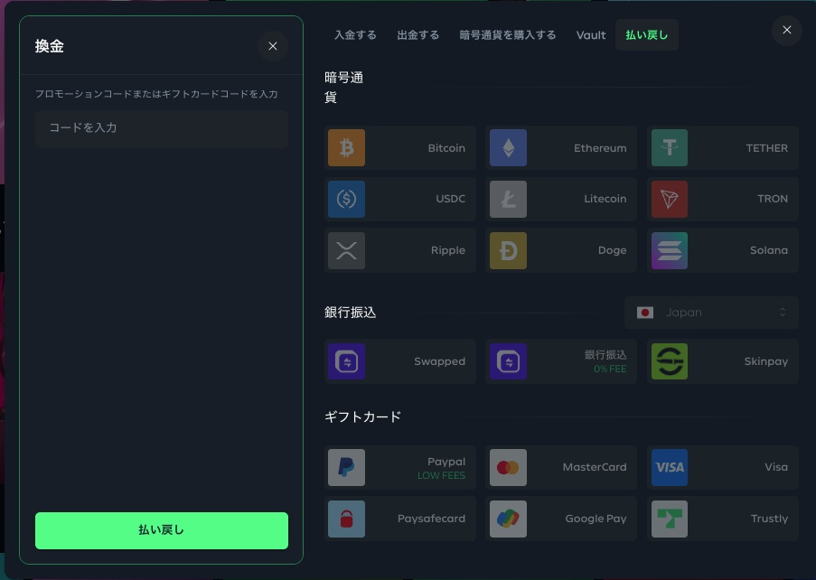Click the Tether T icon
This screenshot has height=580, width=816.
tap(670, 148)
